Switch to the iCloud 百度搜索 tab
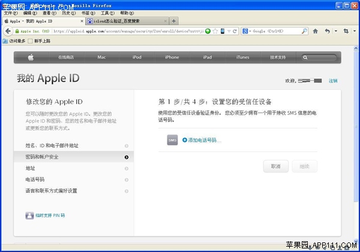Screen dimensions: 360x252 [x=125, y=21]
